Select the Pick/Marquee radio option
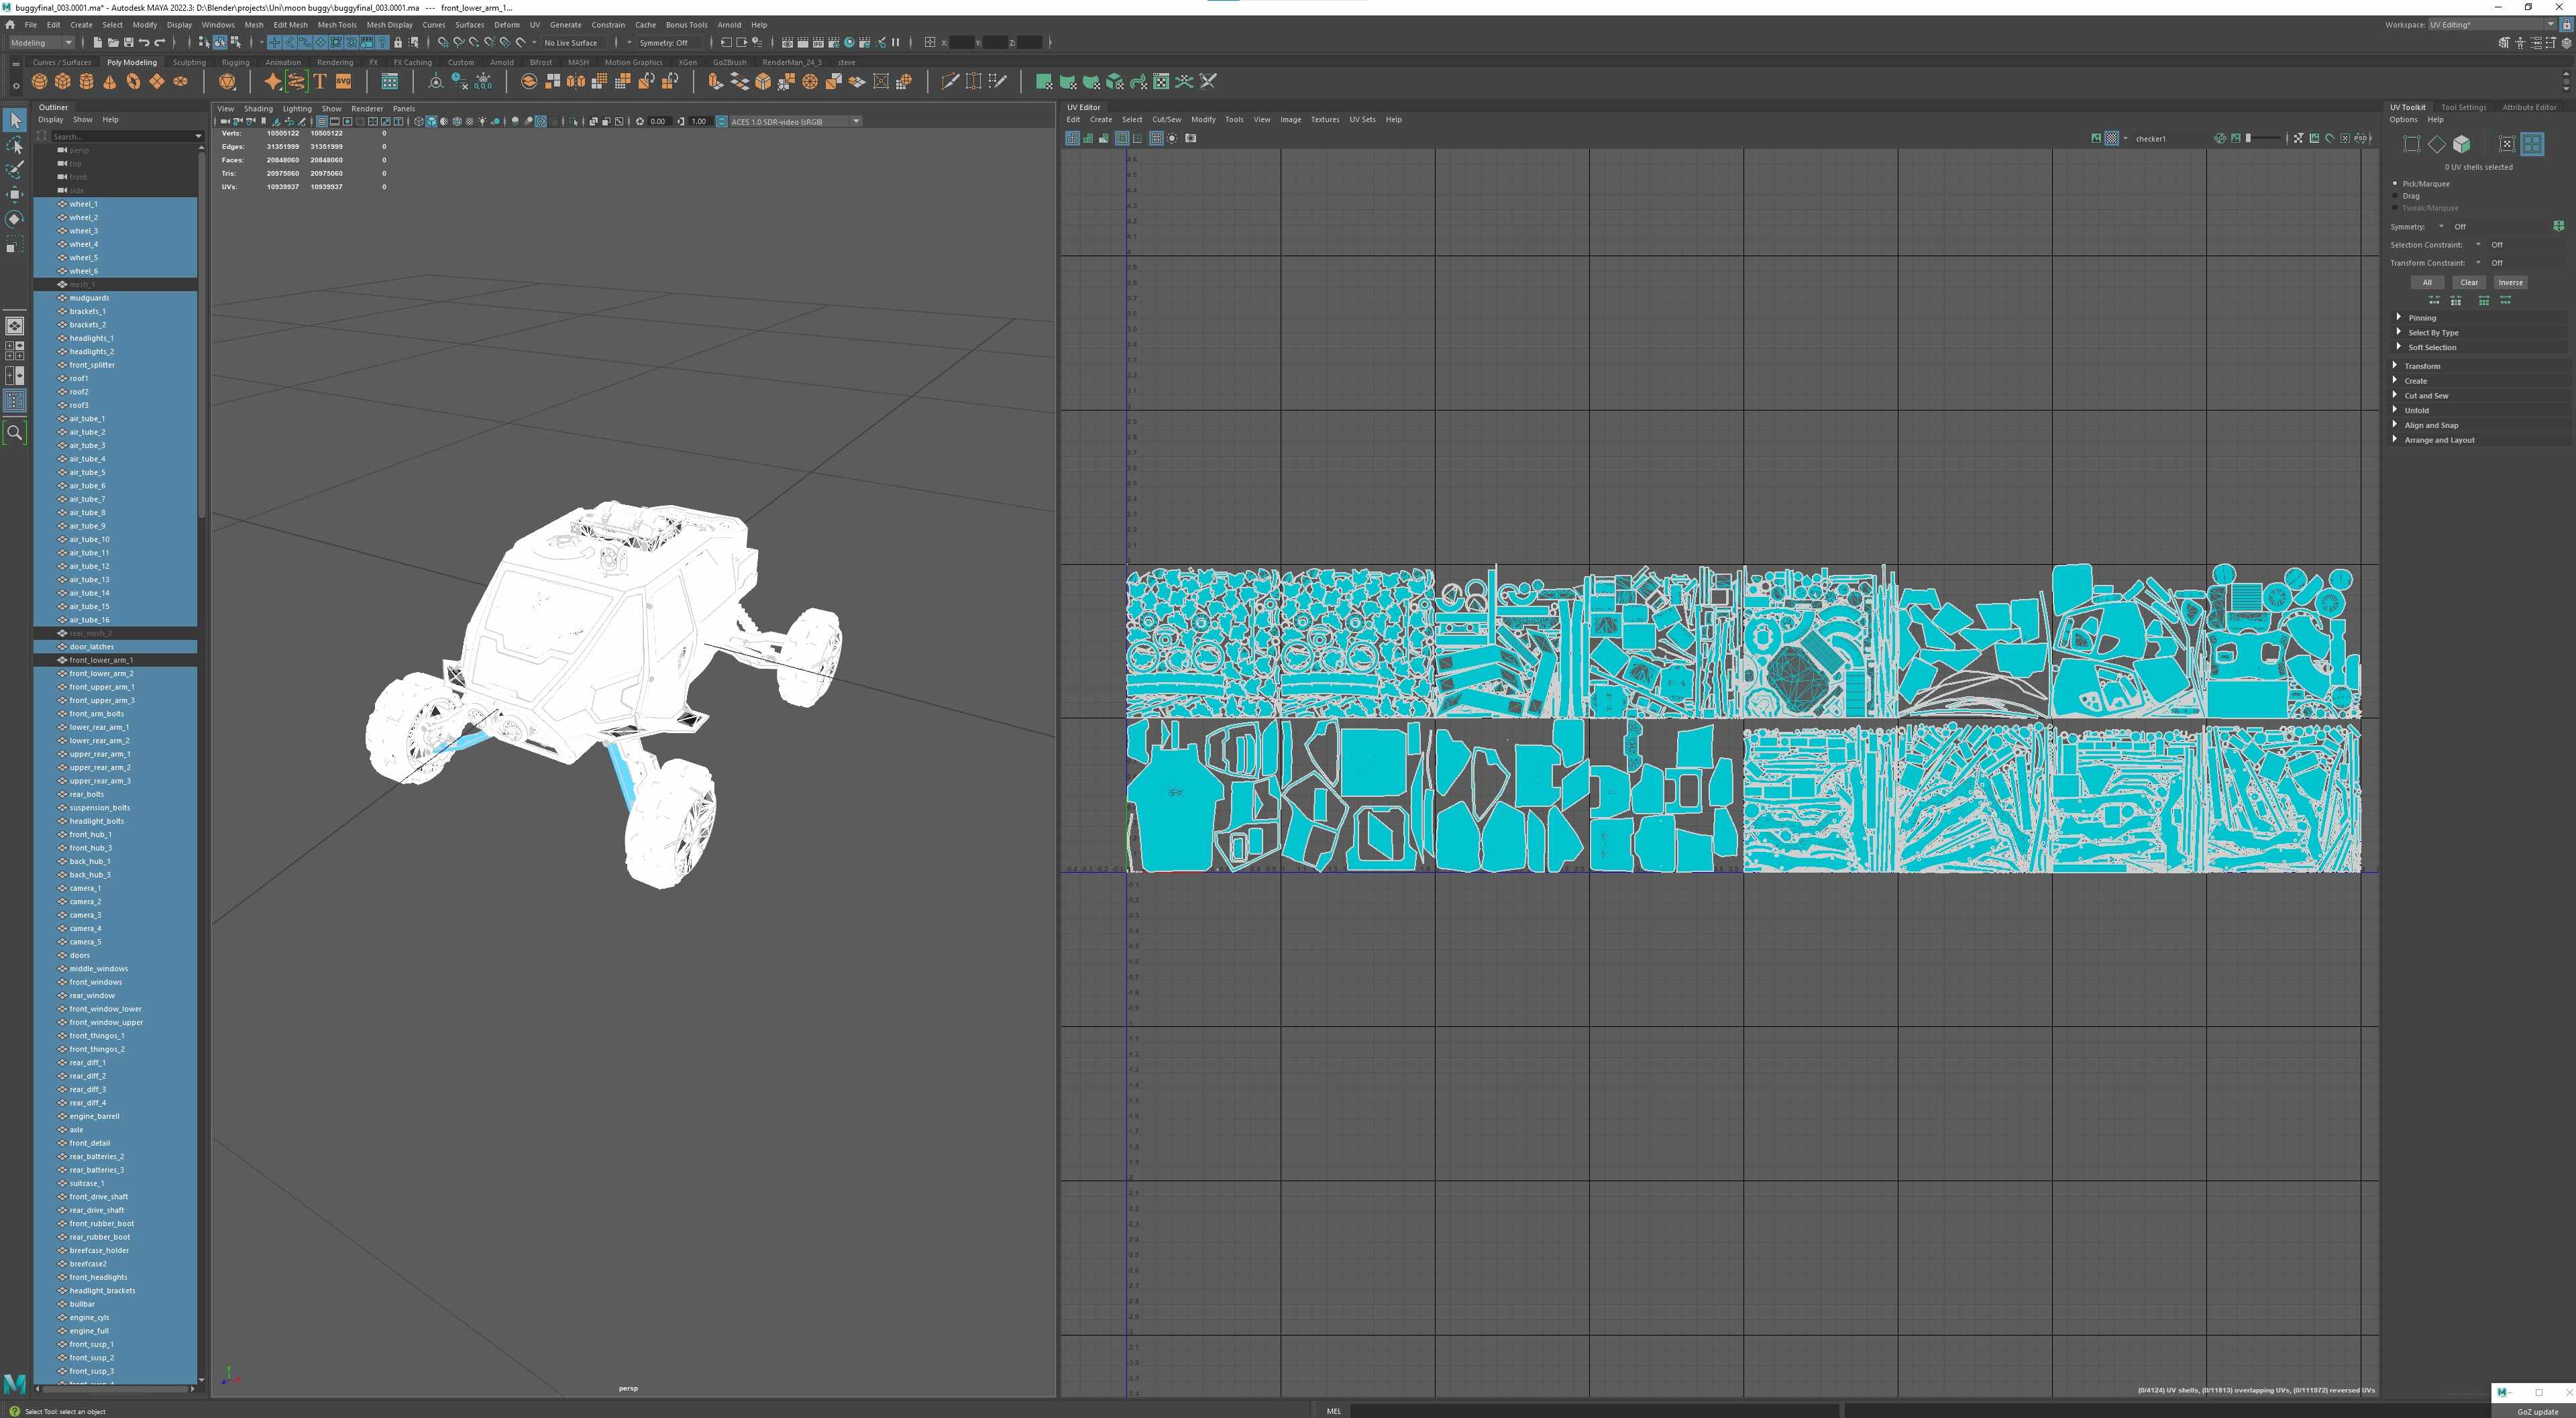Viewport: 2576px width, 1418px height. coord(2396,183)
